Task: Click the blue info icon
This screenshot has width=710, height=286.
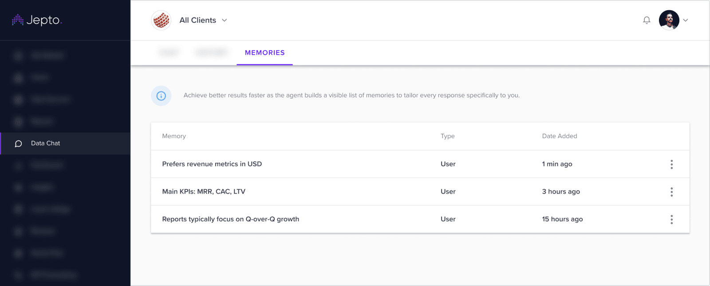Action: pyautogui.click(x=161, y=95)
